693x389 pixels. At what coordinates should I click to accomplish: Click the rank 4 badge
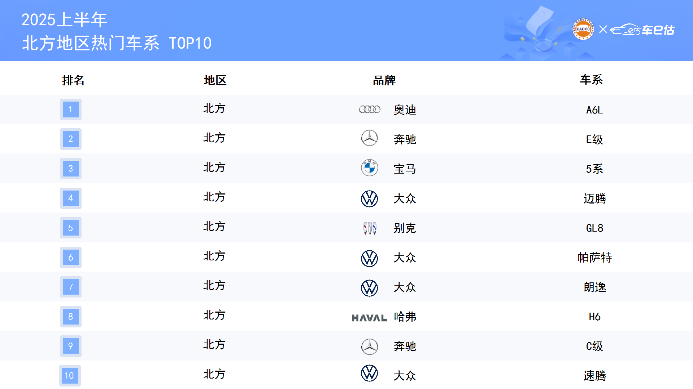tap(71, 198)
